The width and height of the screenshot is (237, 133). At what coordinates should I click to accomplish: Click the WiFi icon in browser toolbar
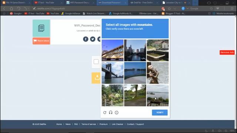click(x=218, y=8)
